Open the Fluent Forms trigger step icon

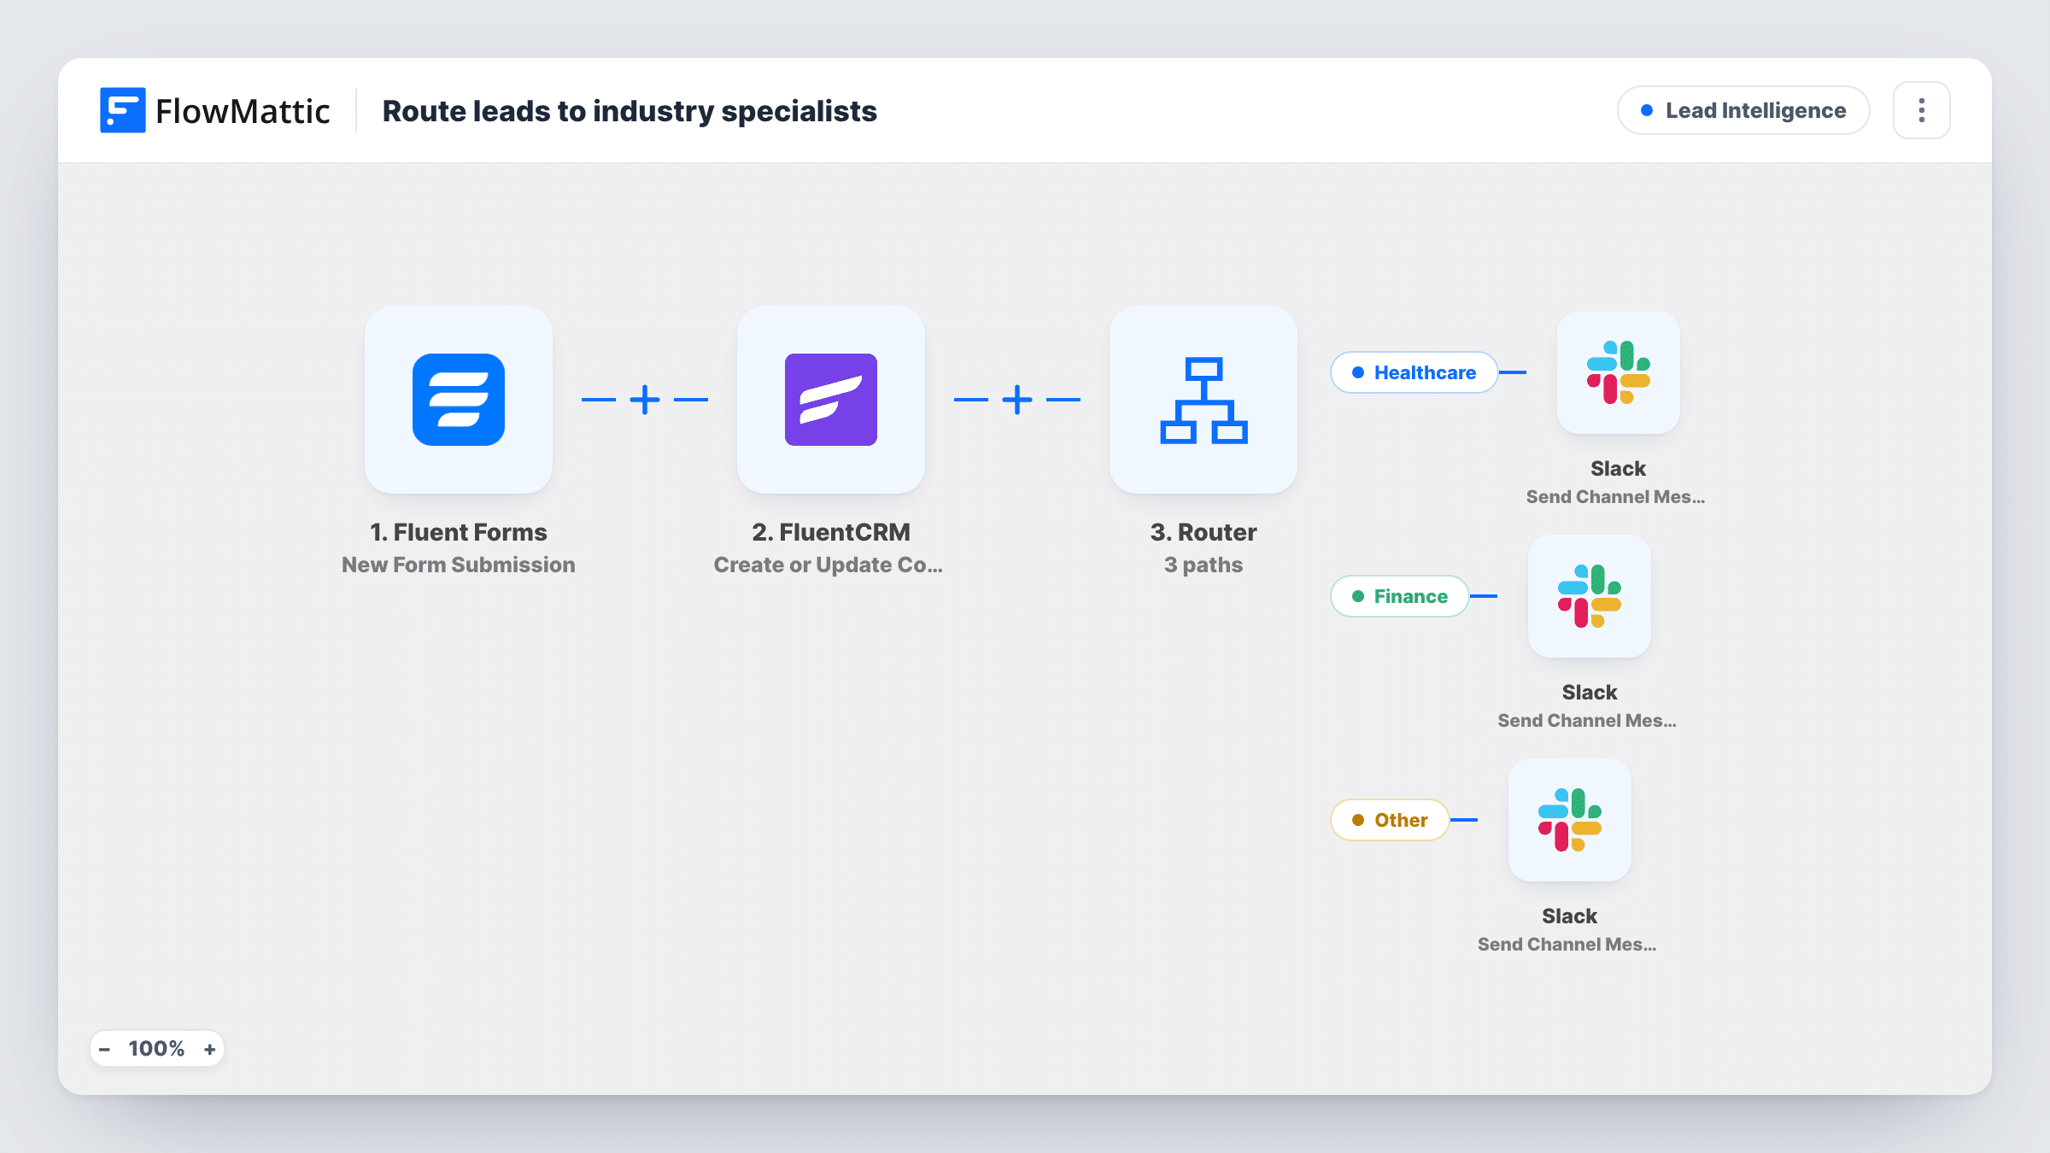pyautogui.click(x=459, y=400)
